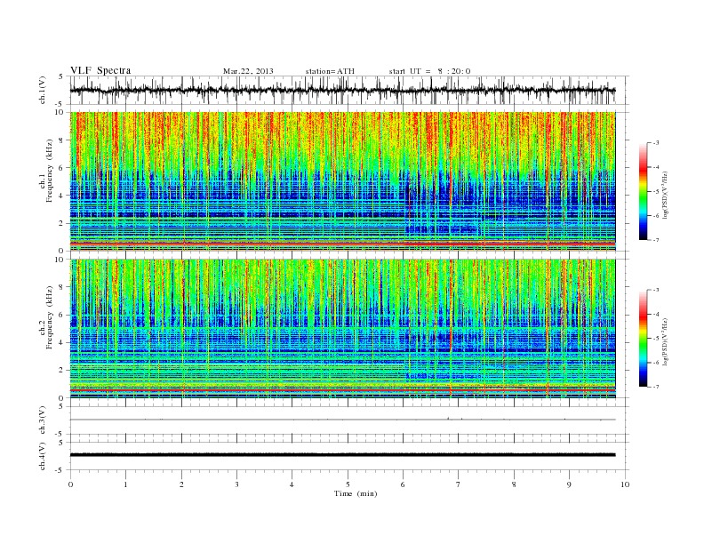
Task: Click the "ch.3(V)" axis label
Action: pyautogui.click(x=42, y=420)
